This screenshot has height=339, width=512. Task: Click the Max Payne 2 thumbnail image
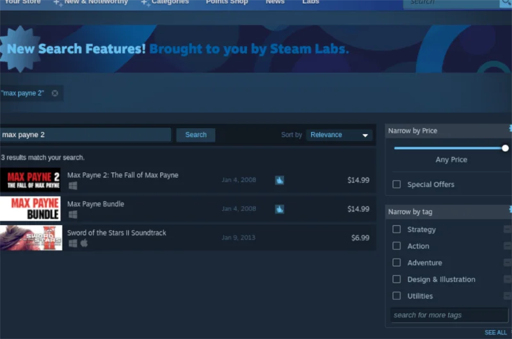[30, 180]
